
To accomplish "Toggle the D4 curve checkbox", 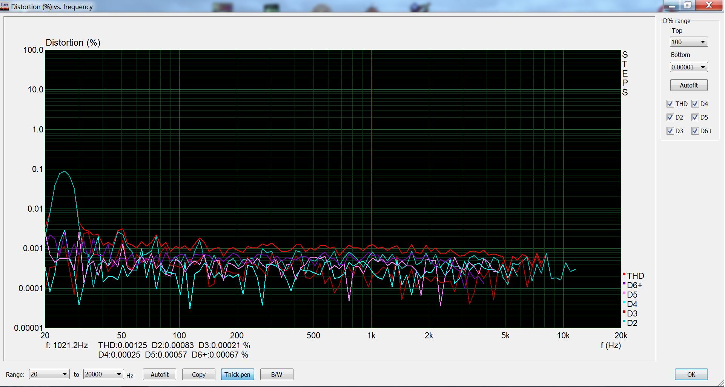I will click(x=695, y=104).
